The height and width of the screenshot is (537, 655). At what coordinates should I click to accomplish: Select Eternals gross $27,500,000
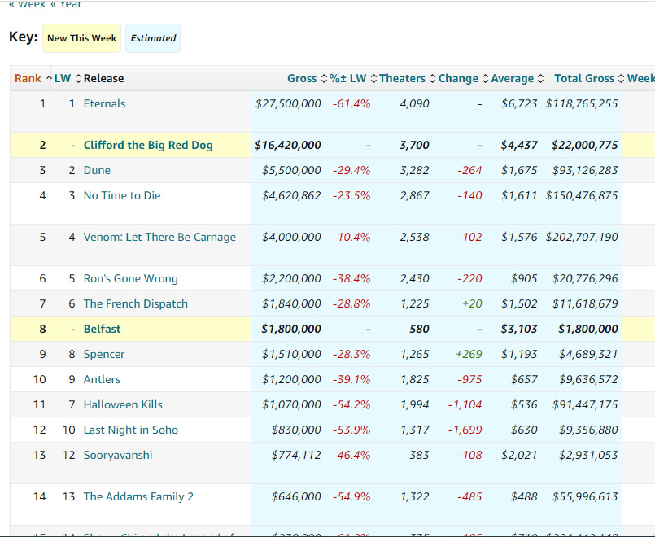pyautogui.click(x=288, y=103)
